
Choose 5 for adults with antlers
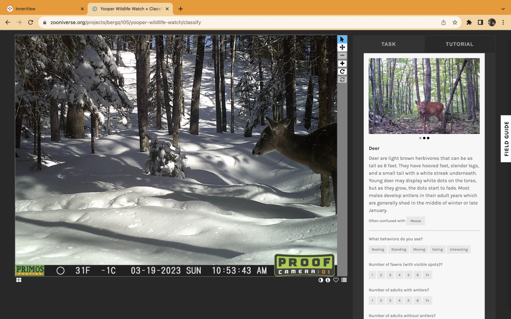click(x=408, y=301)
